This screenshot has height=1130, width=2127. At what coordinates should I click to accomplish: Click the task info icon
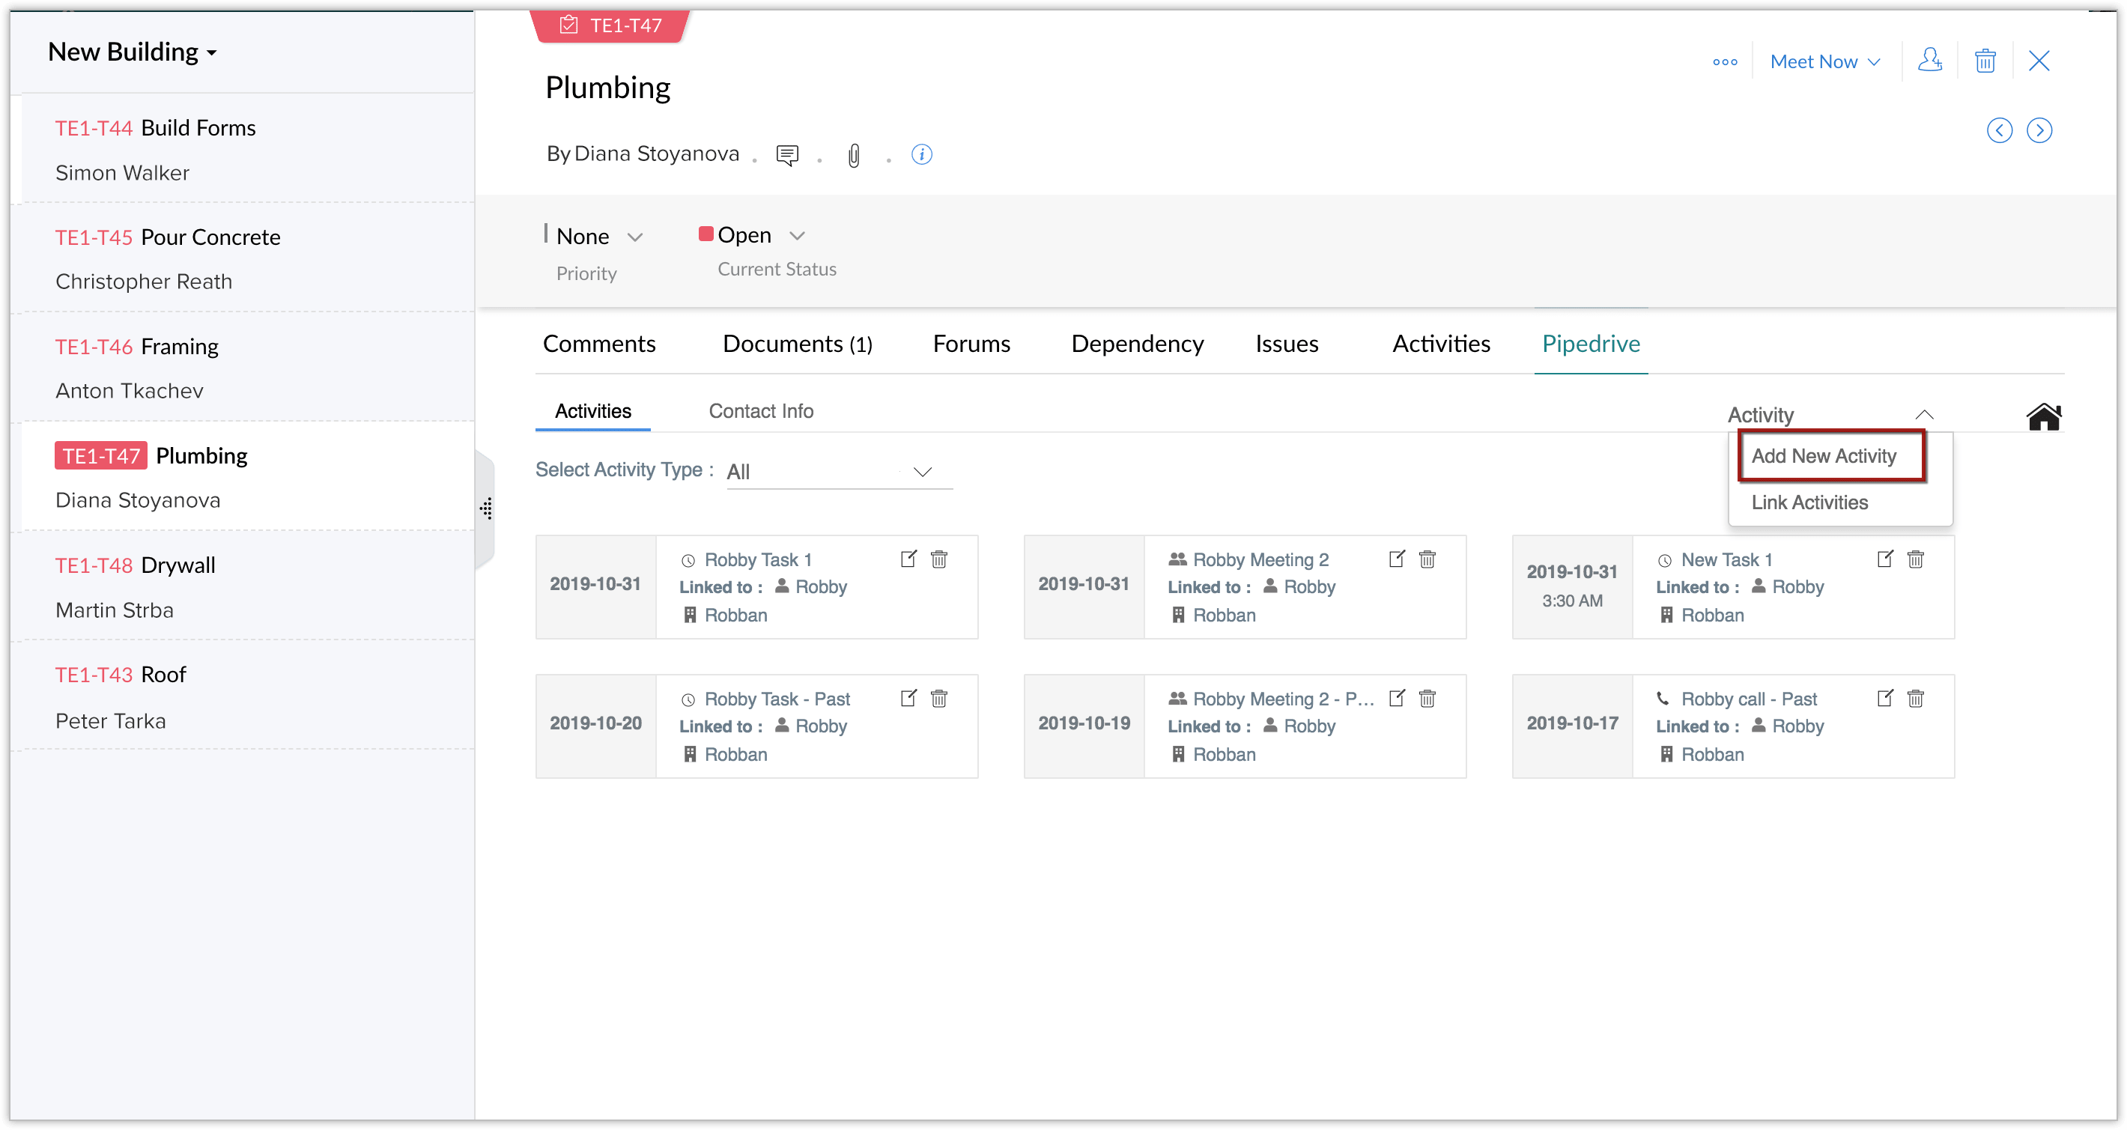(921, 154)
